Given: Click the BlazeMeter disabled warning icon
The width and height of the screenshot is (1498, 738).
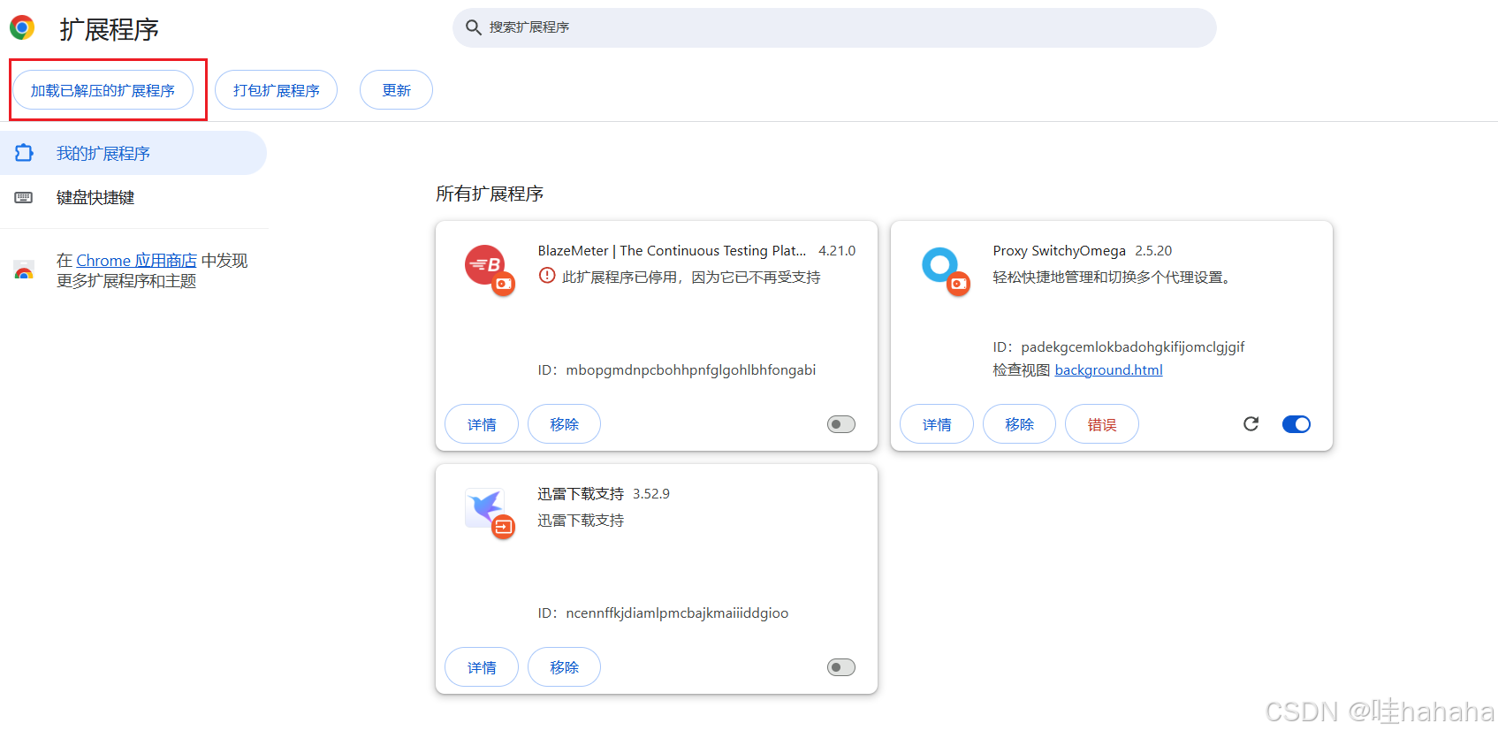Looking at the screenshot, I should tap(547, 276).
